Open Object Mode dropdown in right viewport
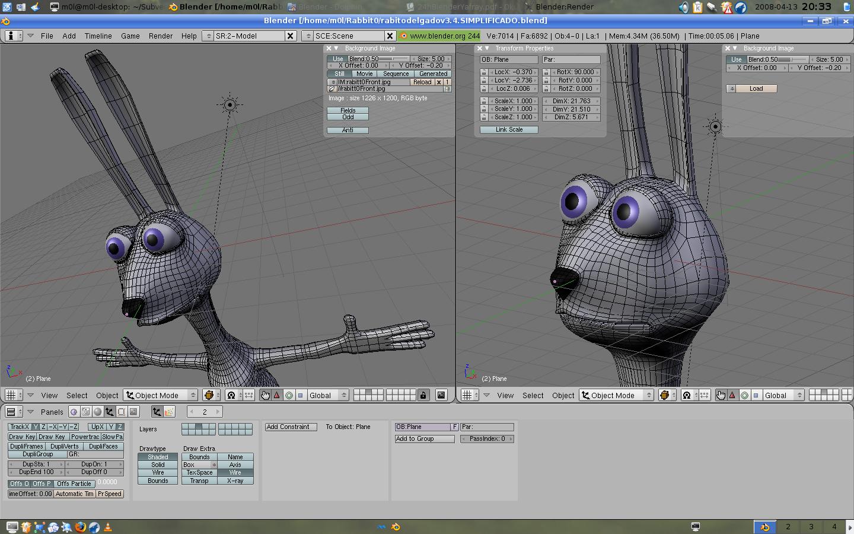Image resolution: width=854 pixels, height=534 pixels. coord(617,395)
